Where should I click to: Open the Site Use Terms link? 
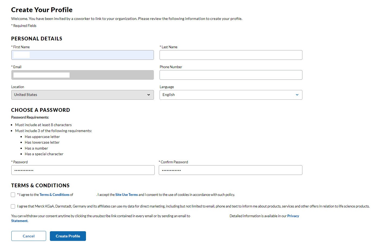pos(126,195)
